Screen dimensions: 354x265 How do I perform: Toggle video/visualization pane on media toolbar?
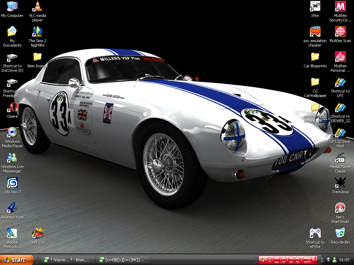pos(315,258)
